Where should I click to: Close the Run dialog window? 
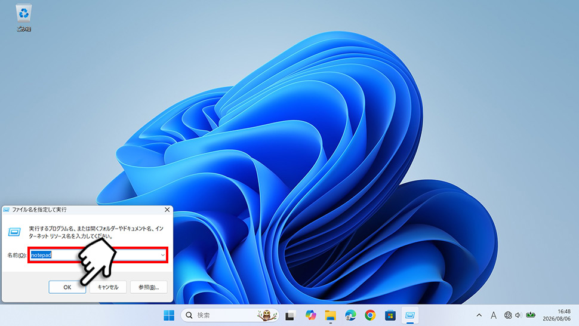[167, 210]
